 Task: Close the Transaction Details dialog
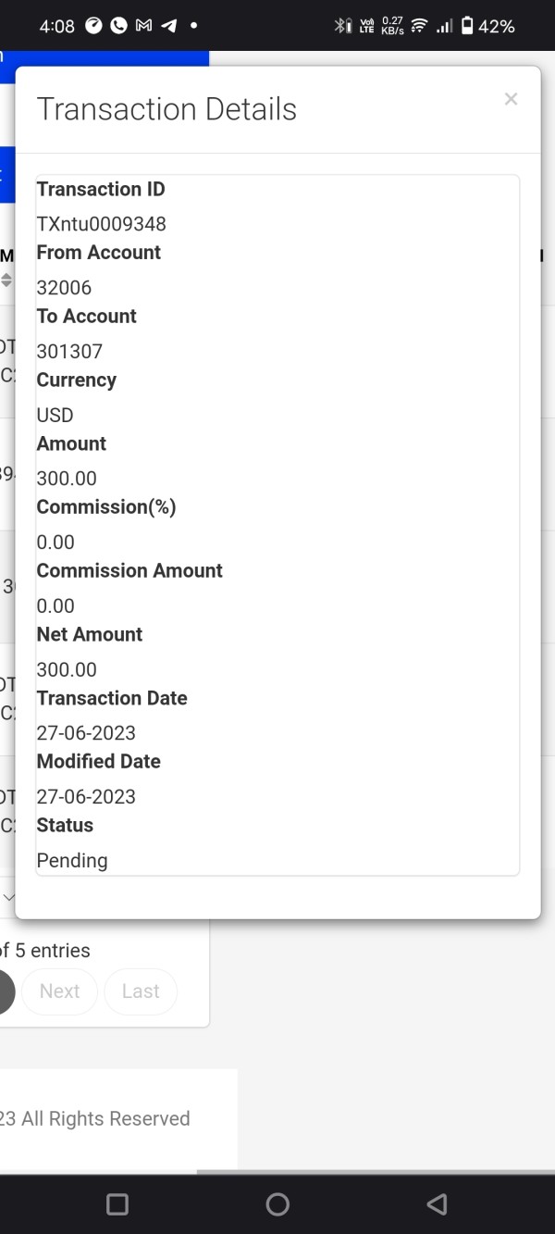point(511,99)
